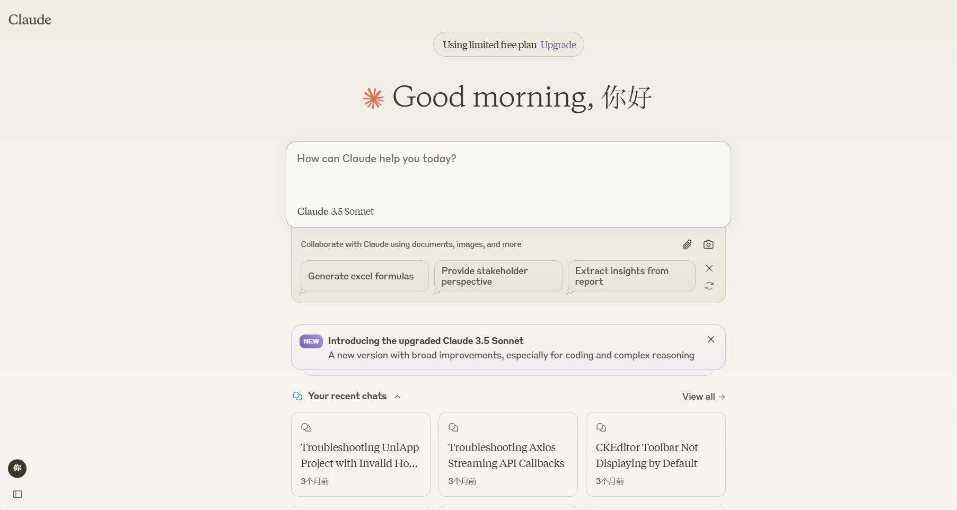This screenshot has height=510, width=957.
Task: Open the 'View all' chats link
Action: coord(704,397)
